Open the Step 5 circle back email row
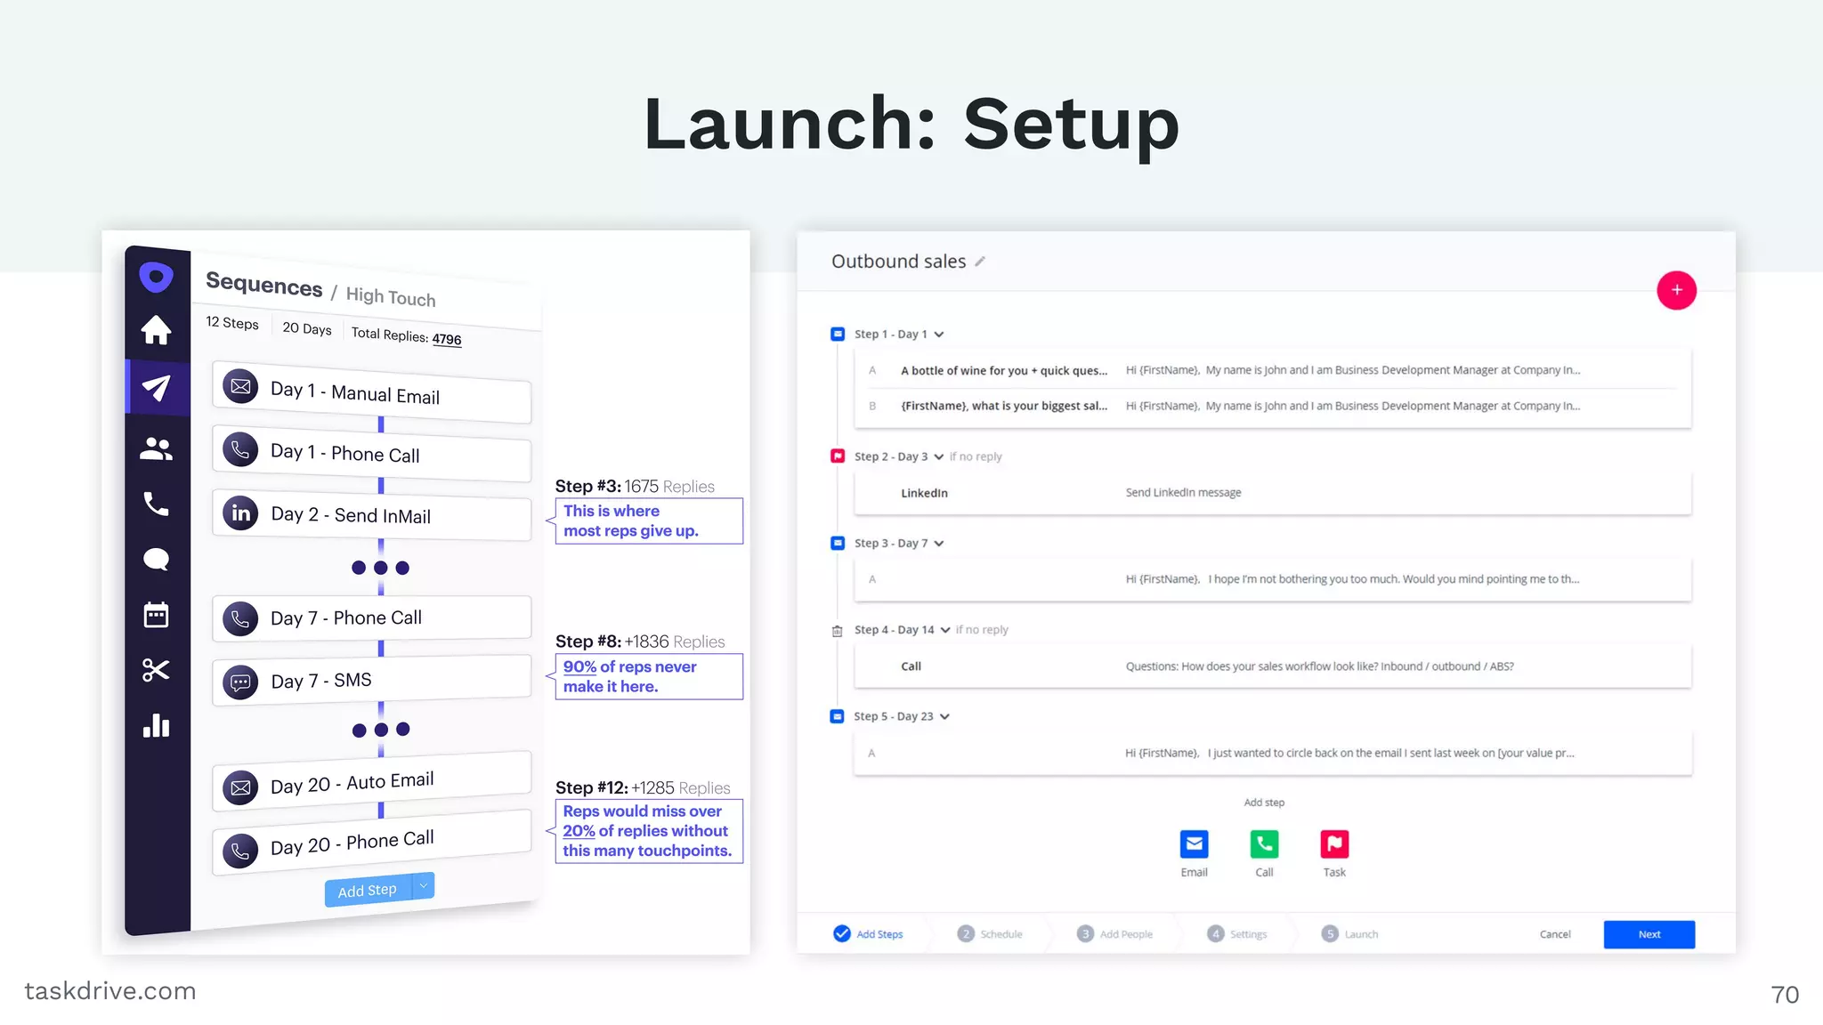 click(1273, 753)
